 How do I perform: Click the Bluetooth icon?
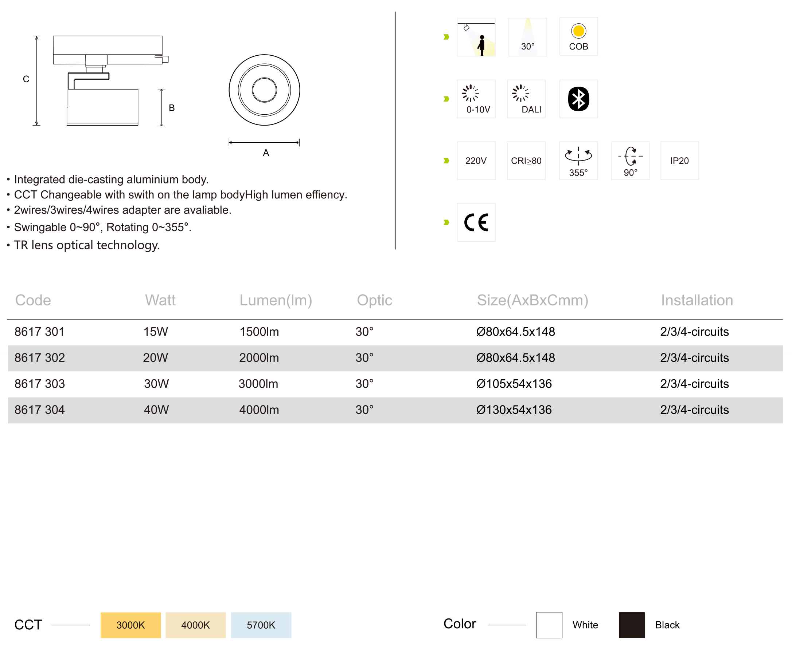pyautogui.click(x=578, y=99)
